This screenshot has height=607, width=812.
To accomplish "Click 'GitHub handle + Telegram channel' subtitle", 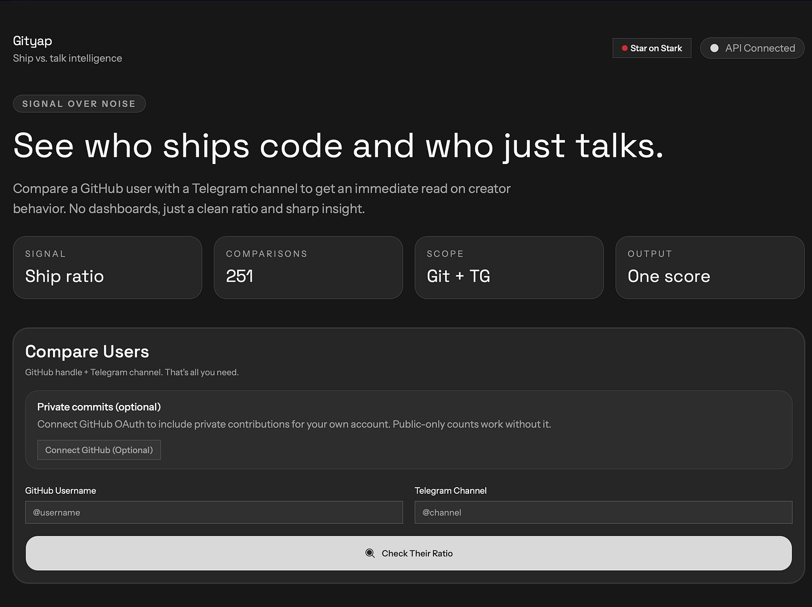I will click(132, 372).
